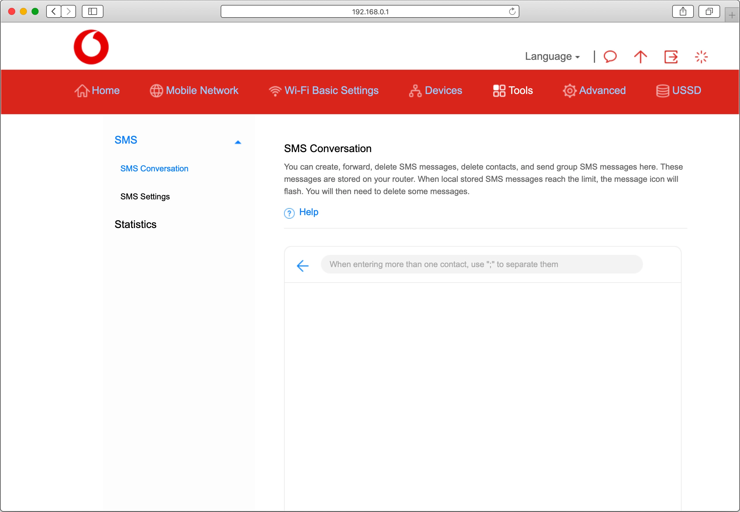Click the Vodafone logo
This screenshot has height=512, width=740.
point(91,47)
